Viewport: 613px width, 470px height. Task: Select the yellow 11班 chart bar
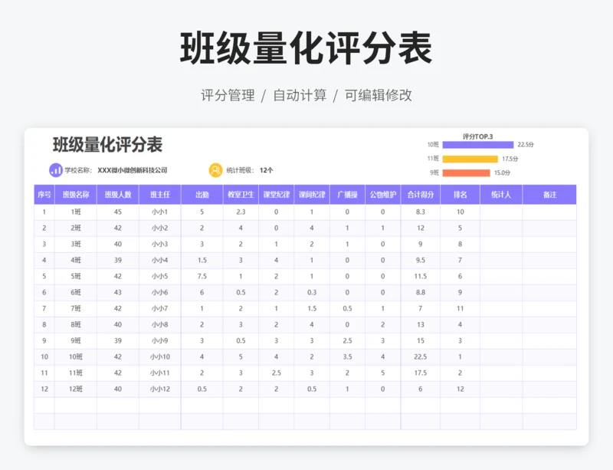(470, 159)
